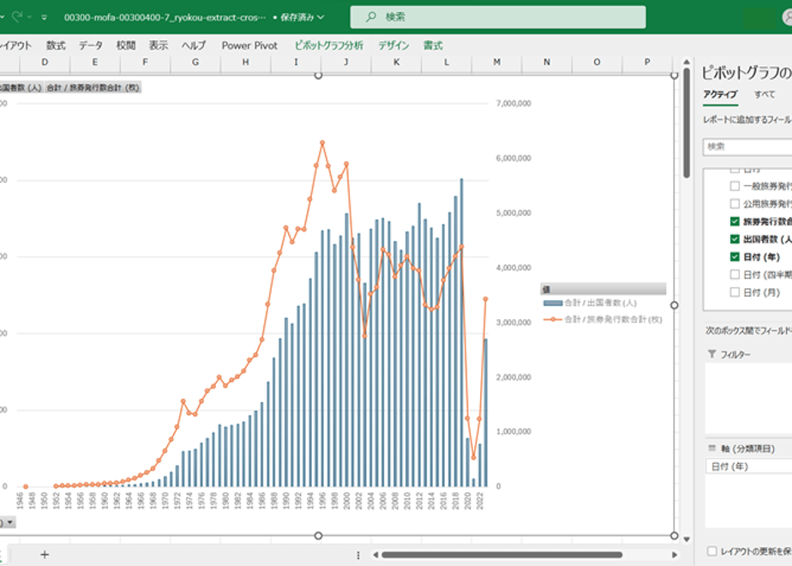Check the 一般旅券発行 field checkbox

click(x=735, y=186)
